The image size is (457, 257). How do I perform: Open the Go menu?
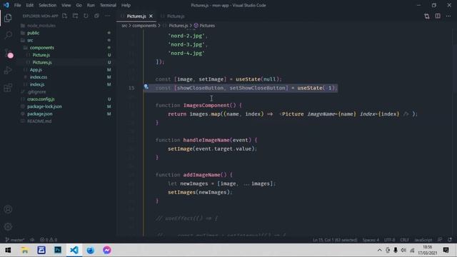pos(79,5)
